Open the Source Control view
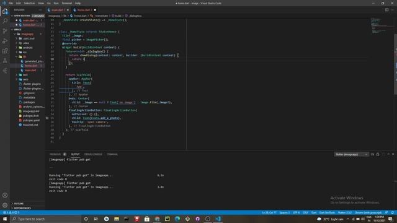Image resolution: width=397 pixels, height=223 pixels. coord(5,31)
